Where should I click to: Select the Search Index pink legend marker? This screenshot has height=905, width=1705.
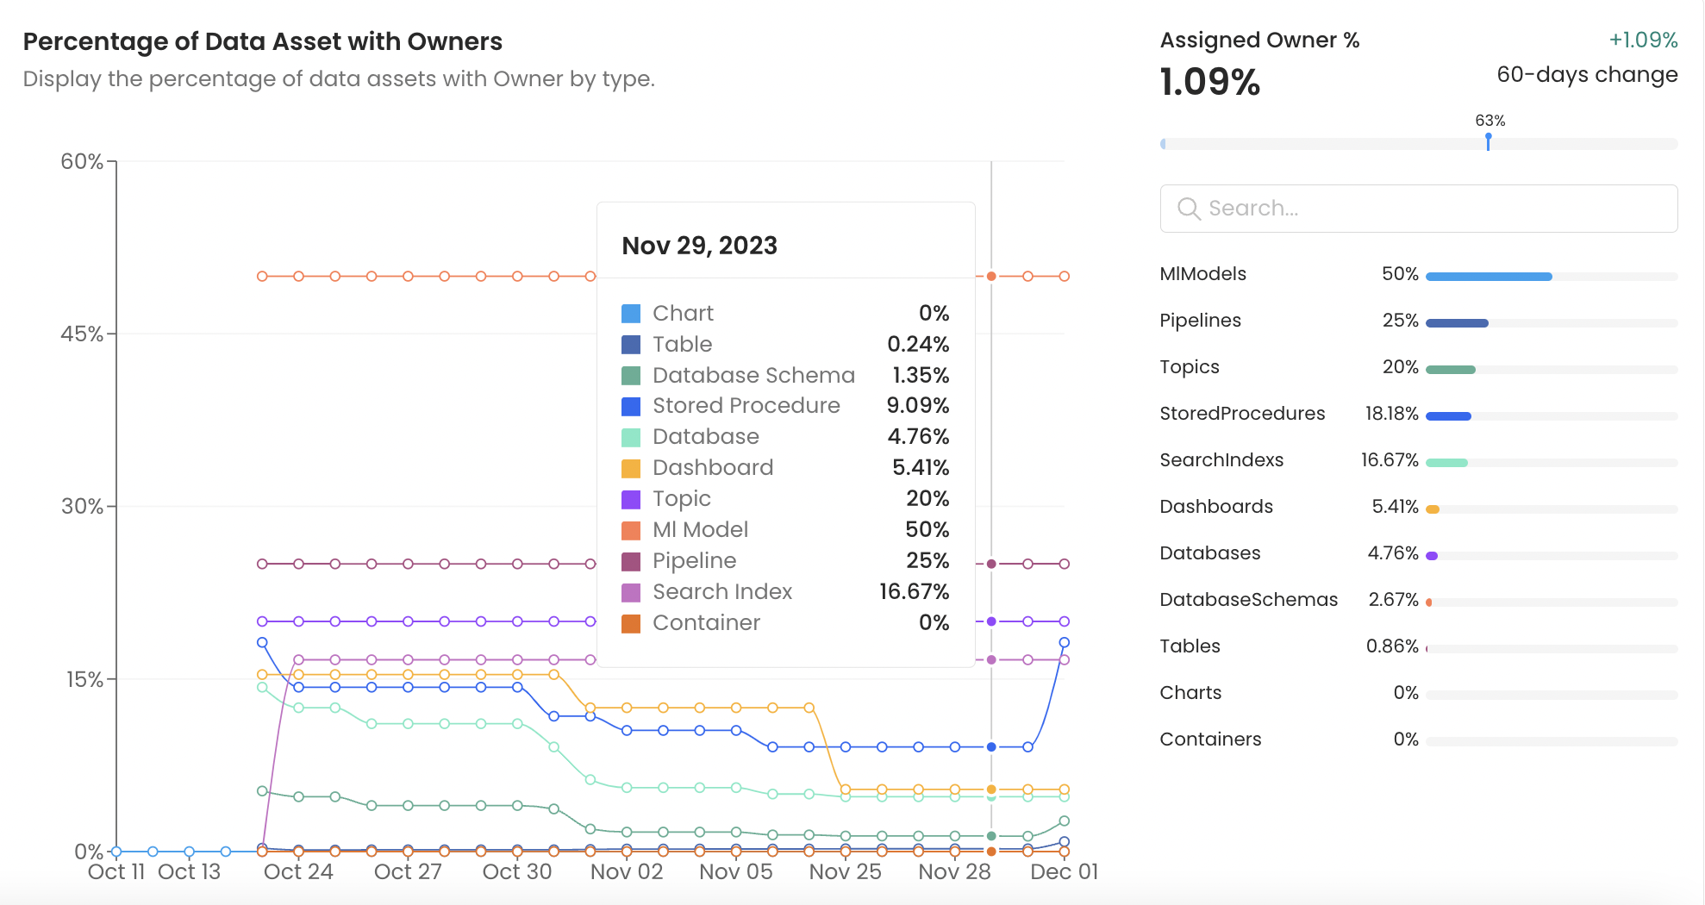coord(633,591)
